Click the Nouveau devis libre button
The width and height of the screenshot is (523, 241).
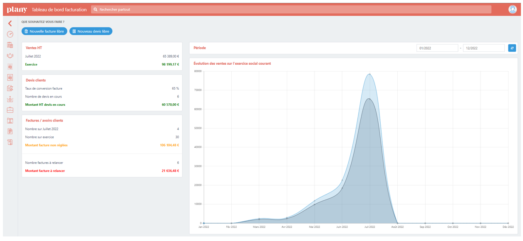pos(91,31)
